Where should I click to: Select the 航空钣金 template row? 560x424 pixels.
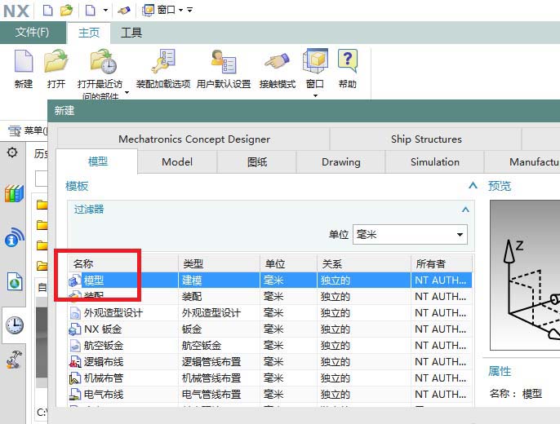(x=269, y=346)
